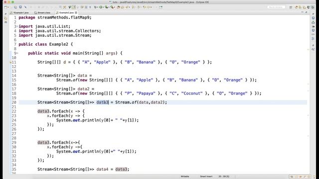Viewport: 319px width, 179px height.
Task: Click the Restore icon atop right sidebar
Action: click(x=313, y=14)
